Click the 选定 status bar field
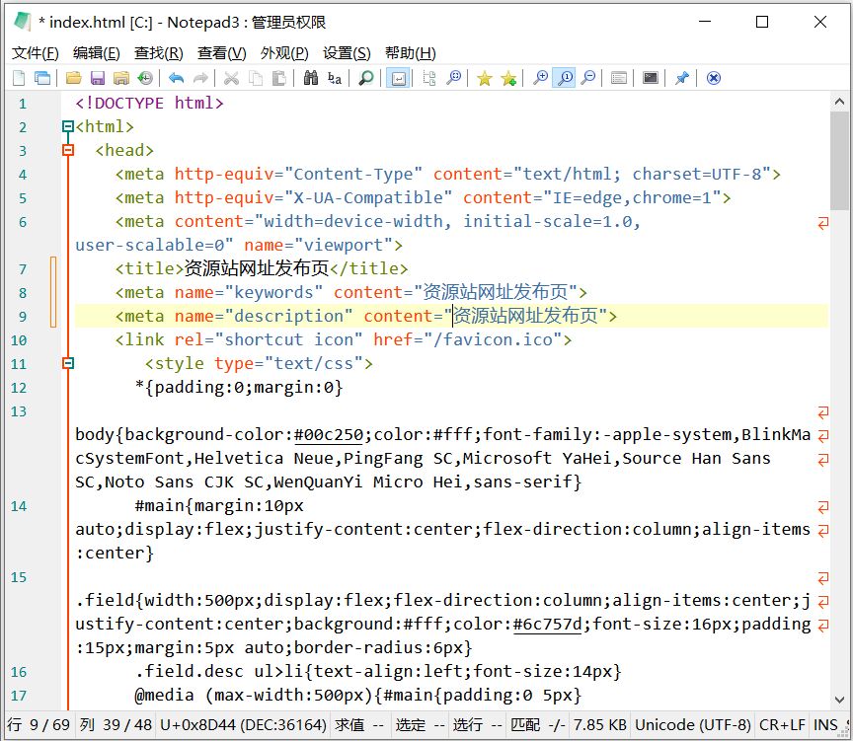 420,725
